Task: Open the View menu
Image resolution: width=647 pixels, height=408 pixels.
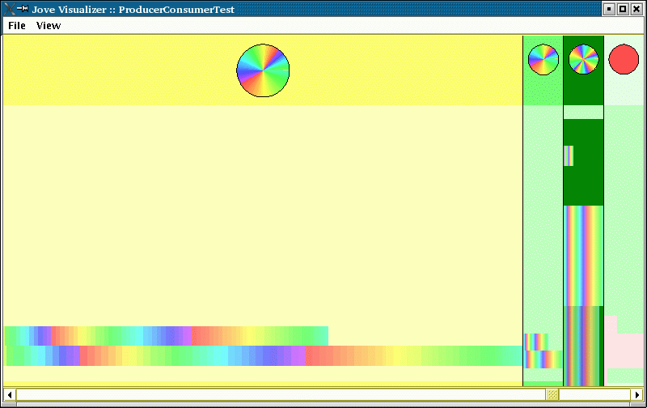Action: [49, 26]
